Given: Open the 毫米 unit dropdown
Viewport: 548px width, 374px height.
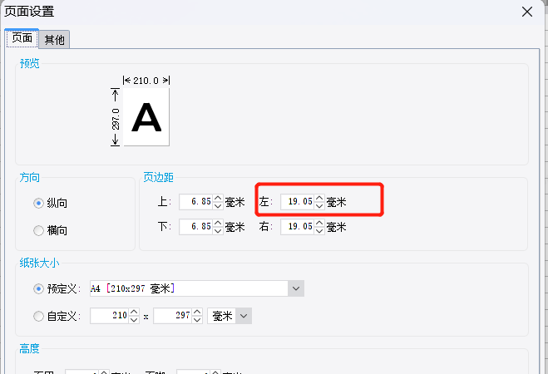Looking at the screenshot, I should coord(243,316).
